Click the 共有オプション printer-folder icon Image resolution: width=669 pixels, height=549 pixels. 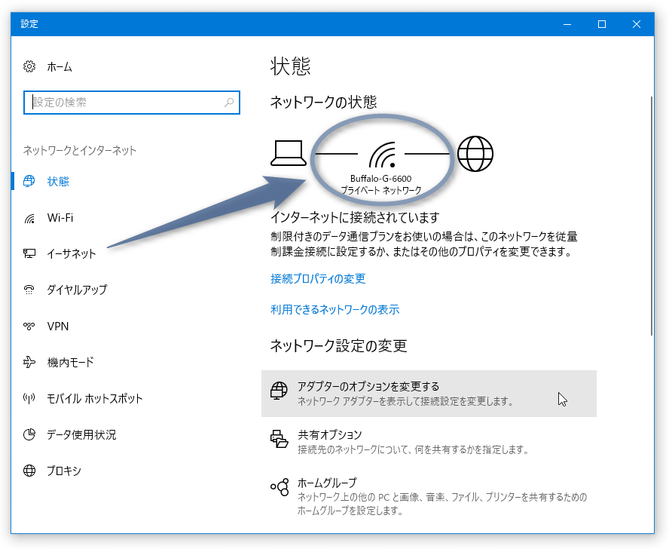pyautogui.click(x=279, y=438)
